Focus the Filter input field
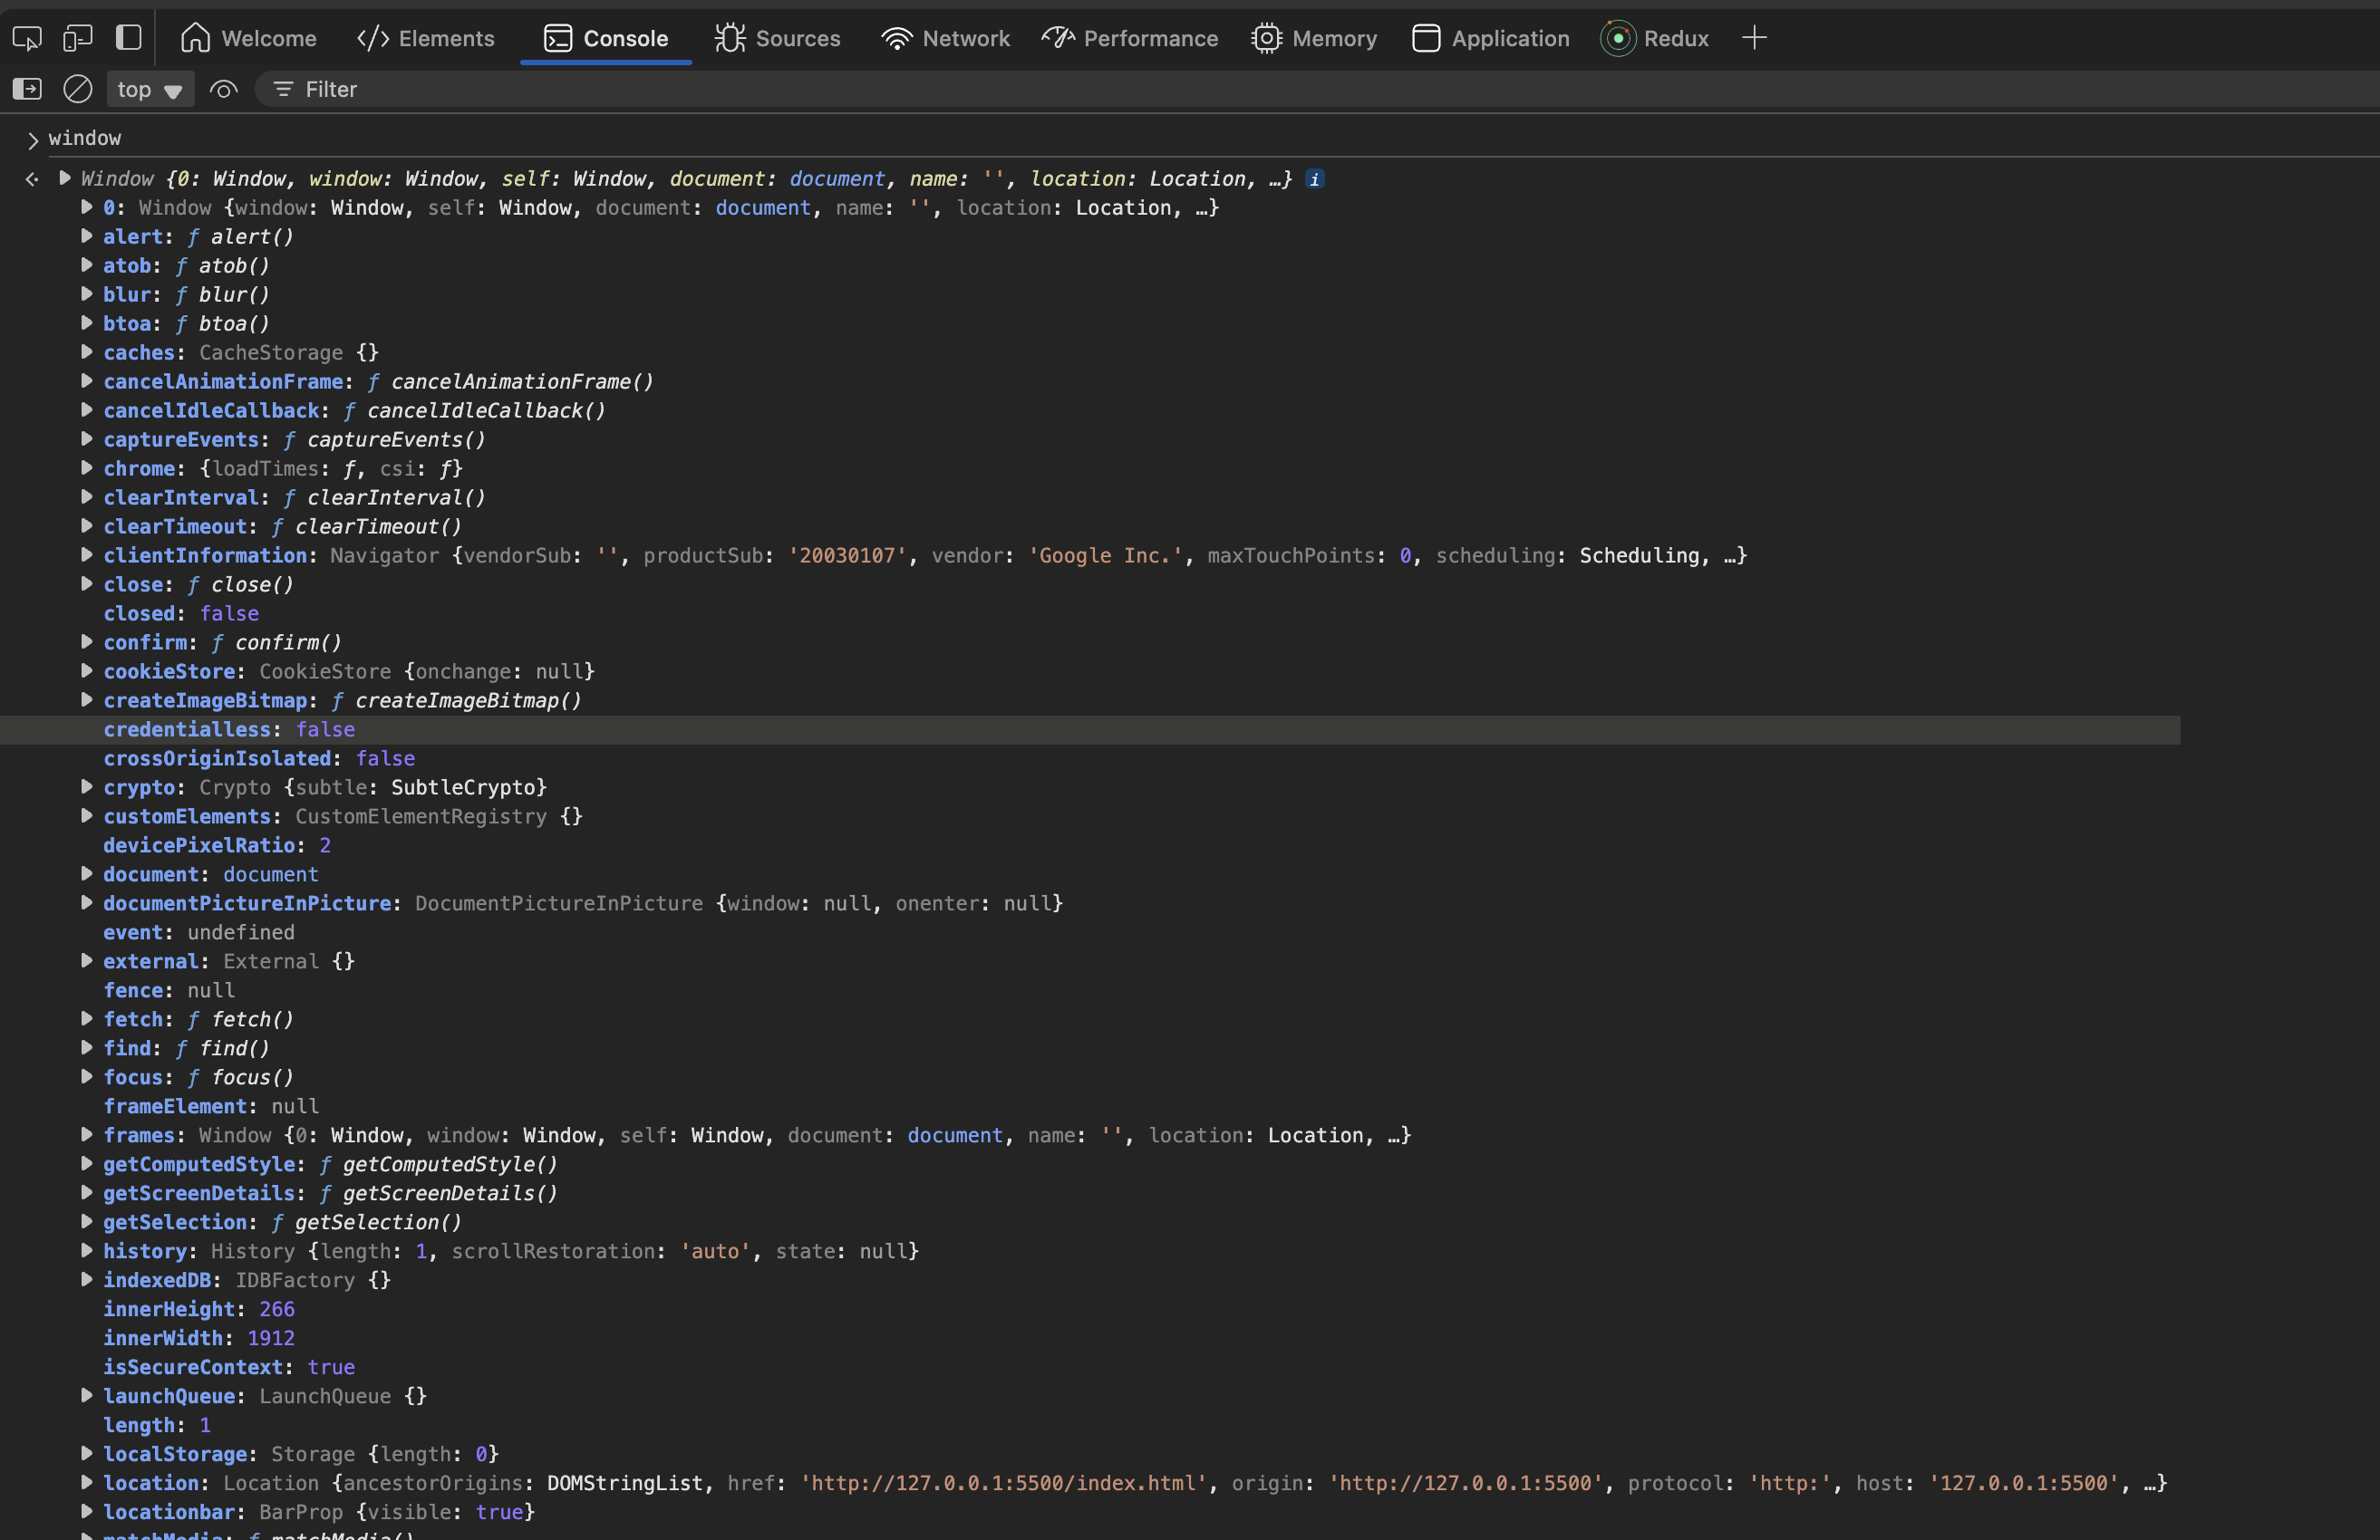 tap(1316, 90)
